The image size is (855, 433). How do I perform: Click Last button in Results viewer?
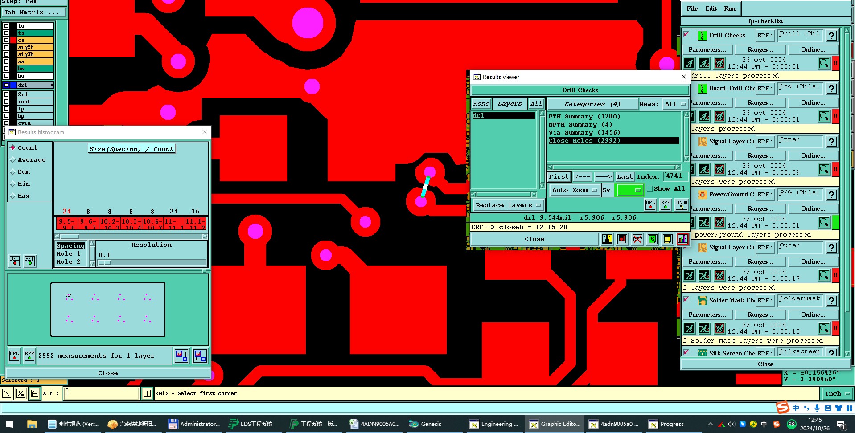625,177
